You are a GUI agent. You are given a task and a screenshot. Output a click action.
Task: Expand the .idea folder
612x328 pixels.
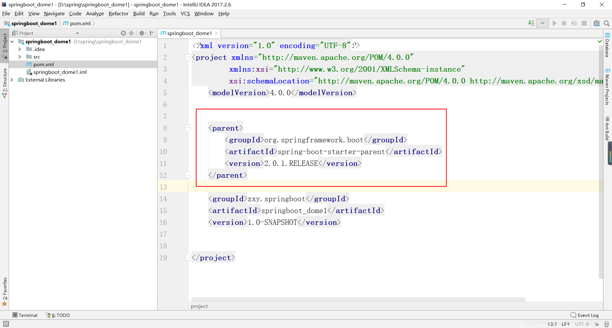pos(20,49)
